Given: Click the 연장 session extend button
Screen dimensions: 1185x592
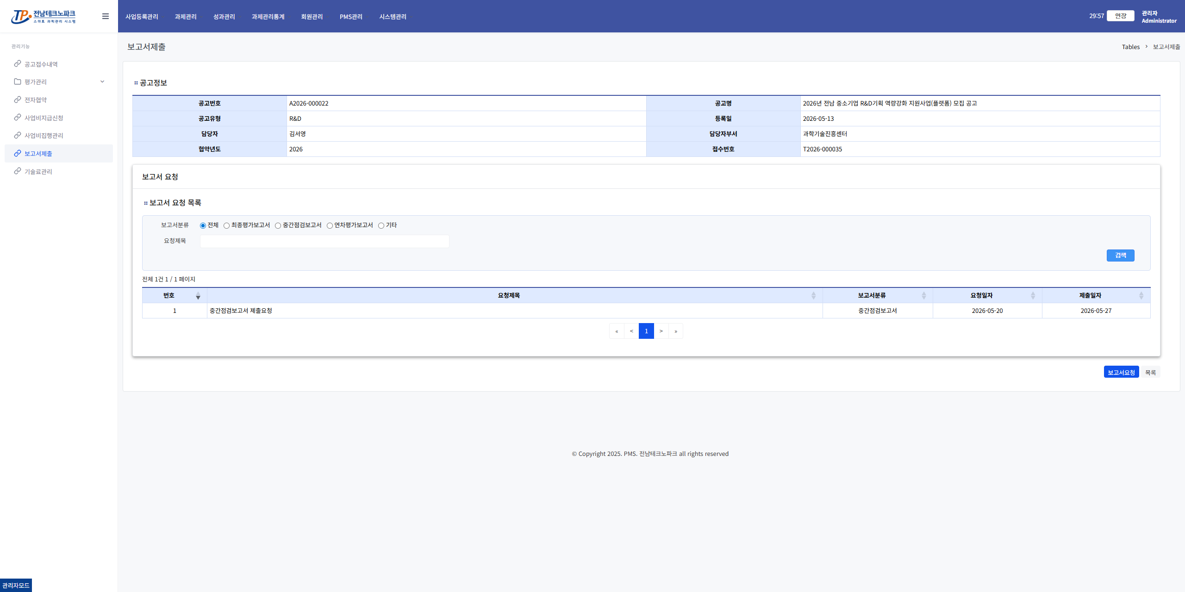Looking at the screenshot, I should click(1121, 16).
